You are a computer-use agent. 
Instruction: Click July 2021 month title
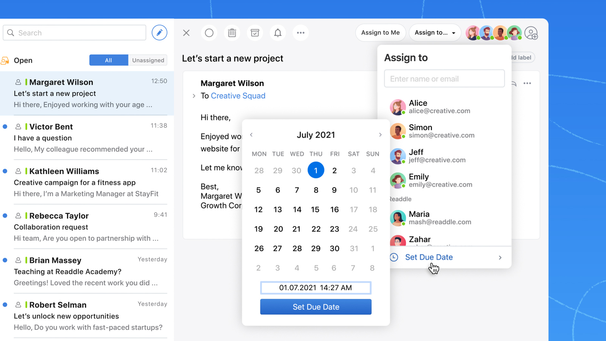click(x=316, y=135)
